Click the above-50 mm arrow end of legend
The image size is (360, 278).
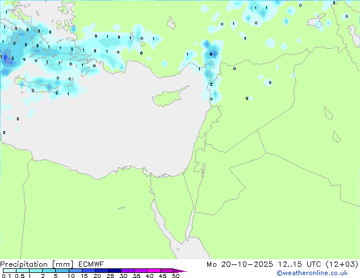click(x=180, y=271)
